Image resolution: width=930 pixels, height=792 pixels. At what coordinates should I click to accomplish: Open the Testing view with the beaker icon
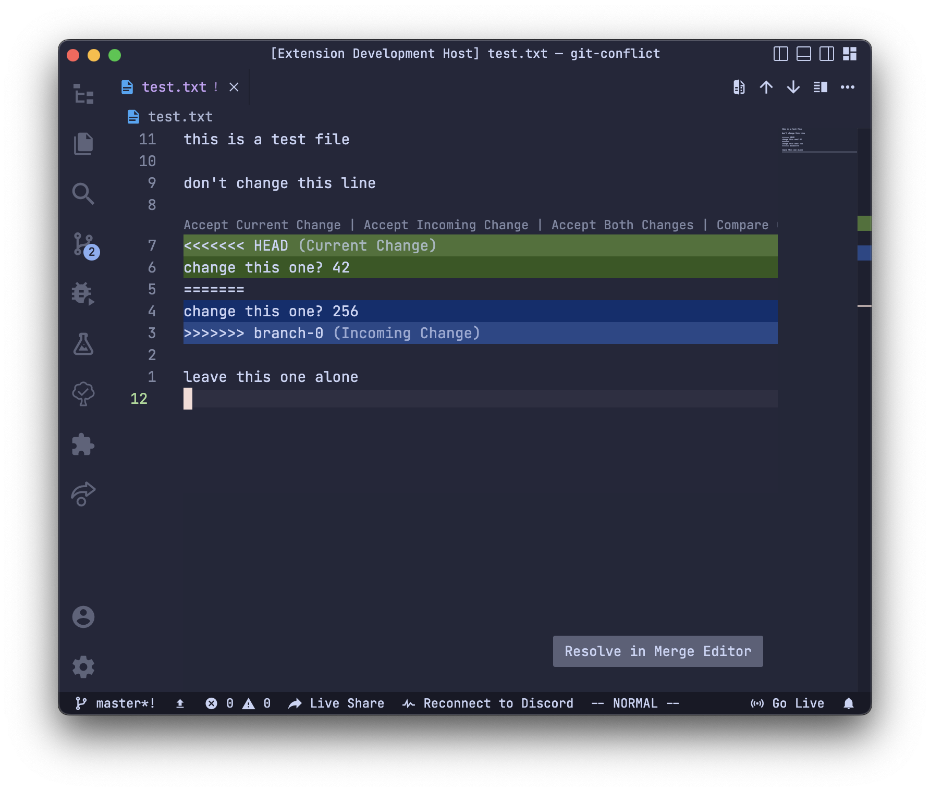83,344
